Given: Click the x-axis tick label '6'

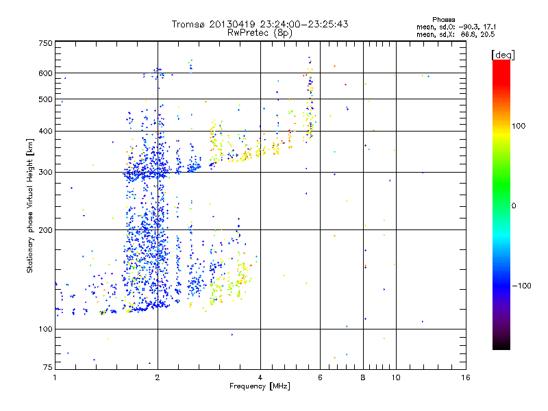Looking at the screenshot, I should click(x=320, y=377).
